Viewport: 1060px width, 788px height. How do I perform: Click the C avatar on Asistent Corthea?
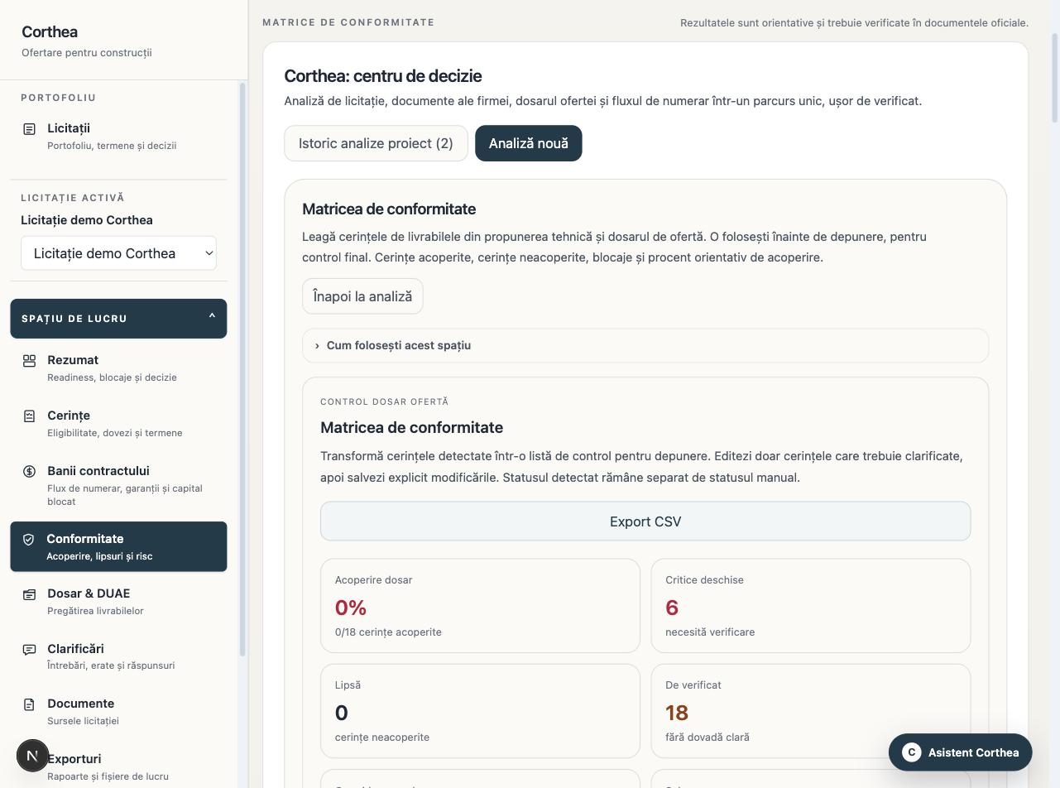(911, 752)
